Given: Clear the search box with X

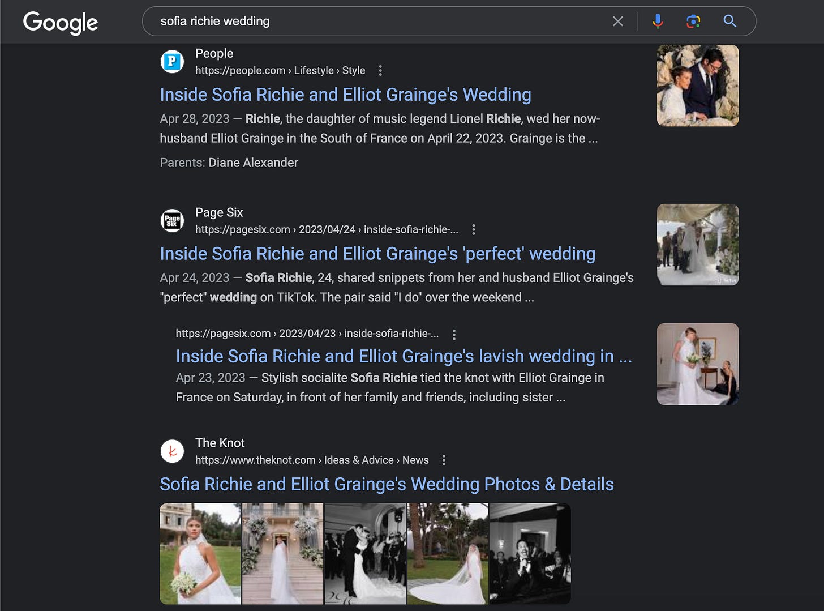Looking at the screenshot, I should 618,22.
